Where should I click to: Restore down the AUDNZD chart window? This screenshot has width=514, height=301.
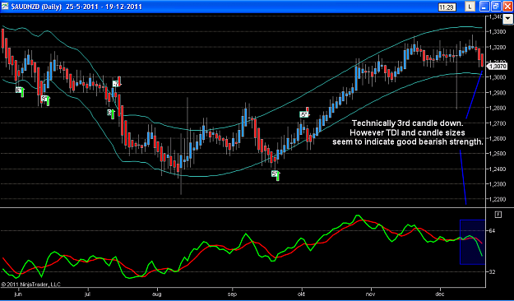pos(496,7)
